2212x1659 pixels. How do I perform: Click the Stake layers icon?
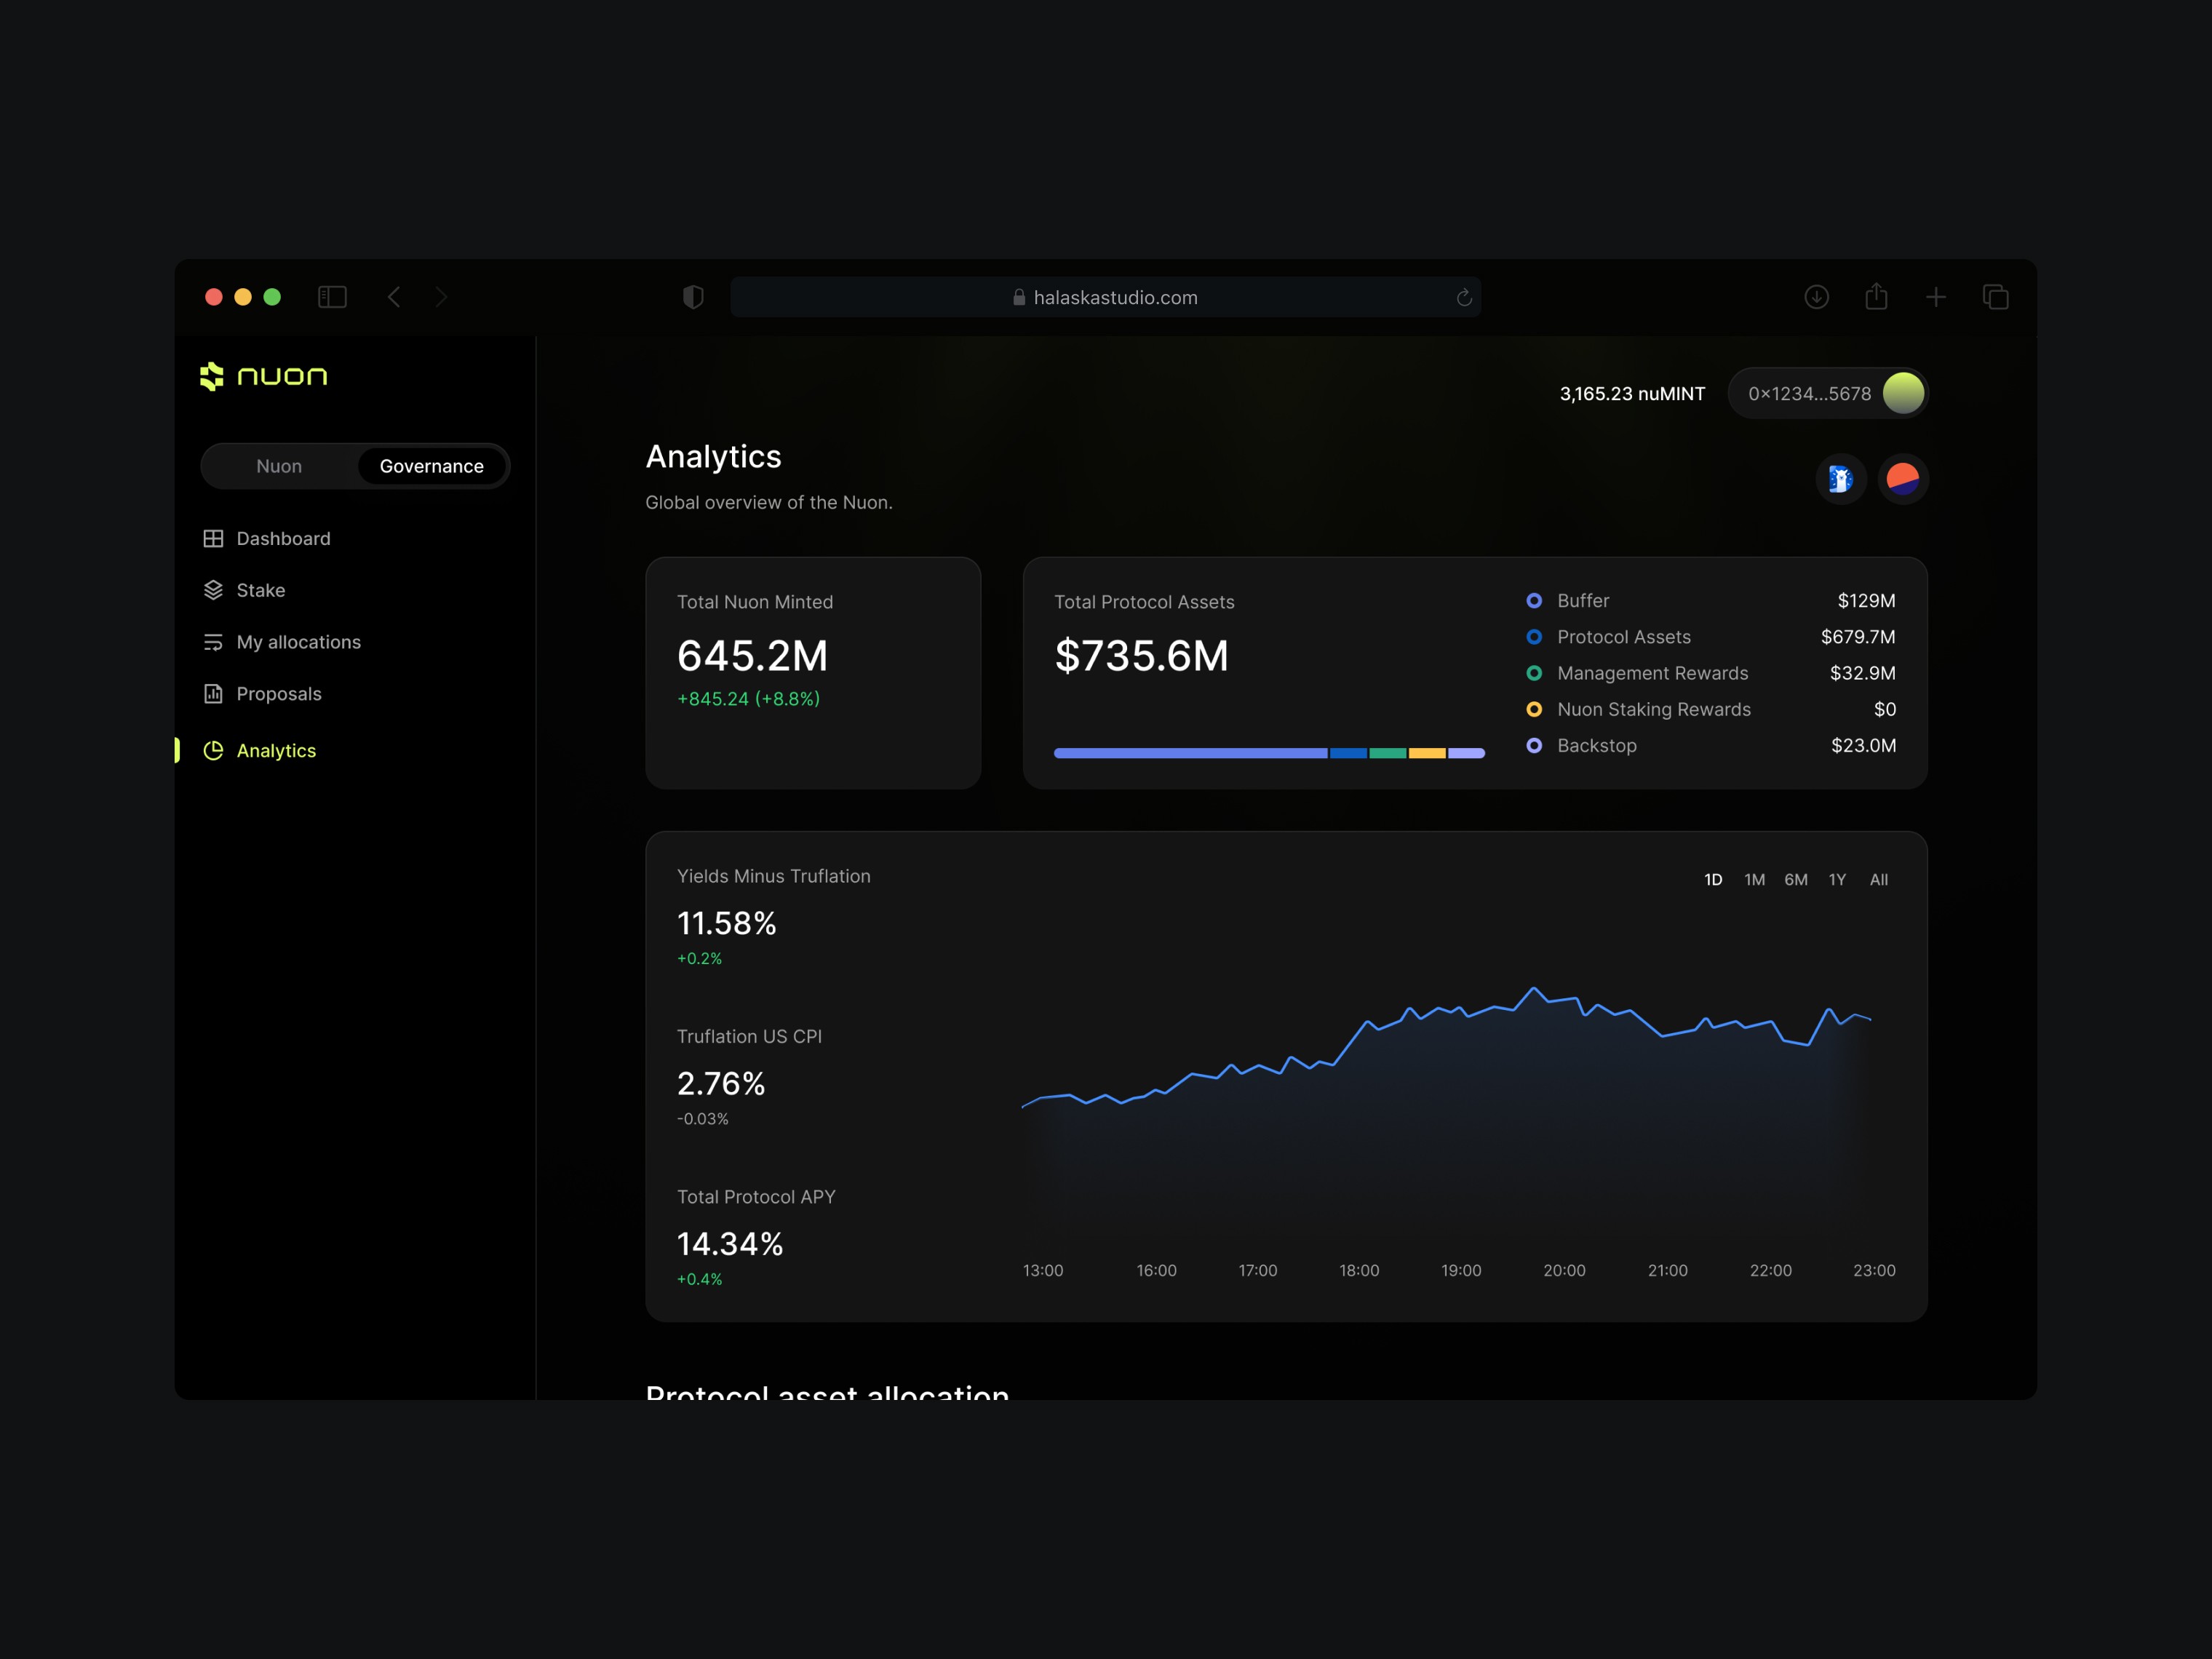click(x=213, y=590)
